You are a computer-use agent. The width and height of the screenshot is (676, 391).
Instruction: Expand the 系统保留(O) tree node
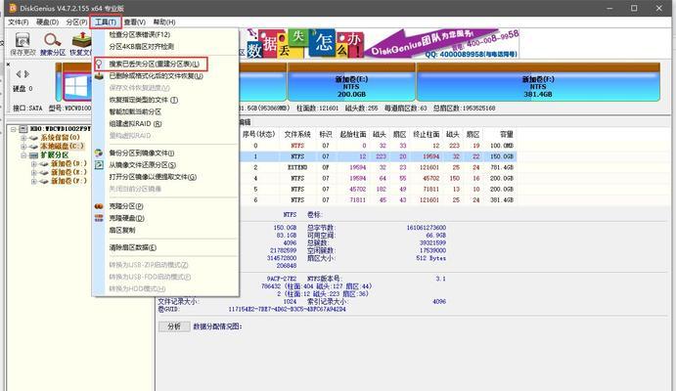coord(23,138)
